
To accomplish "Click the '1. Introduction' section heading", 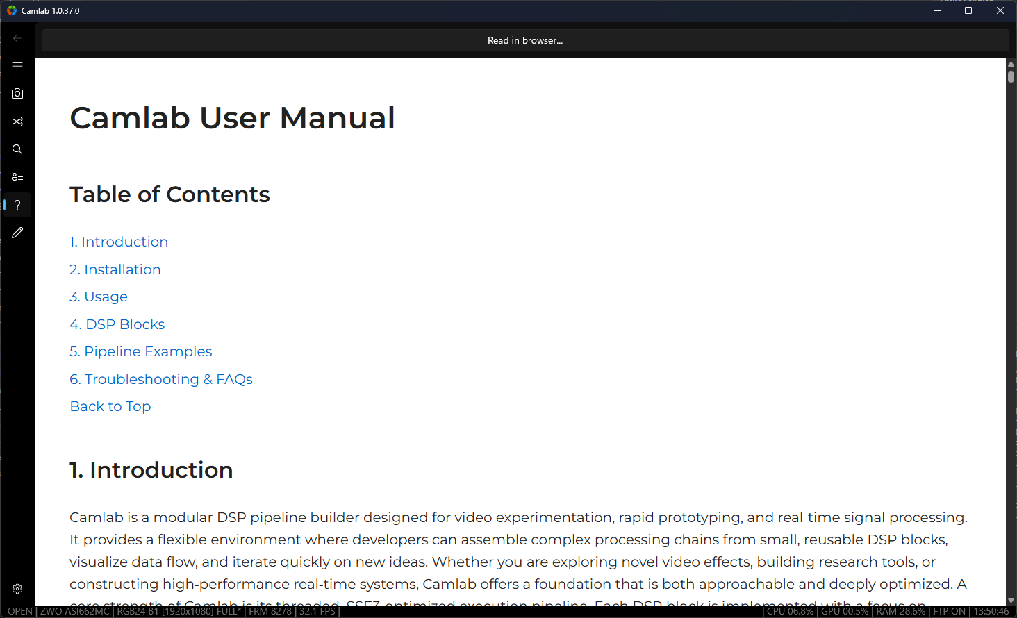I will [151, 470].
